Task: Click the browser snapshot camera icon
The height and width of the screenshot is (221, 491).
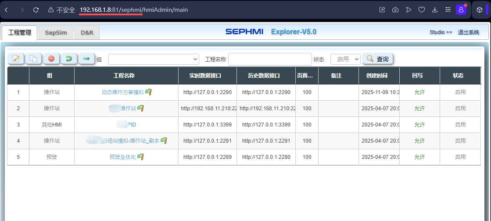Action: pyautogui.click(x=395, y=10)
